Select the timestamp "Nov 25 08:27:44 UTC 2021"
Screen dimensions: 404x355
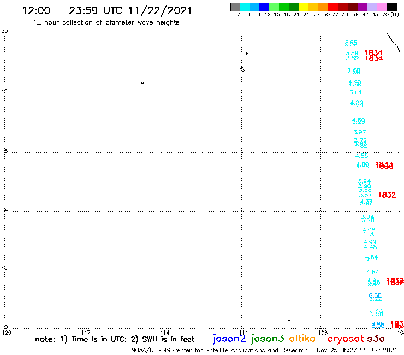click(357, 350)
